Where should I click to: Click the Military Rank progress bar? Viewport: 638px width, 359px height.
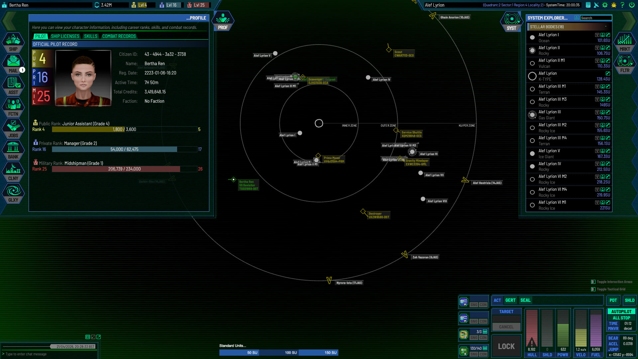click(x=125, y=169)
